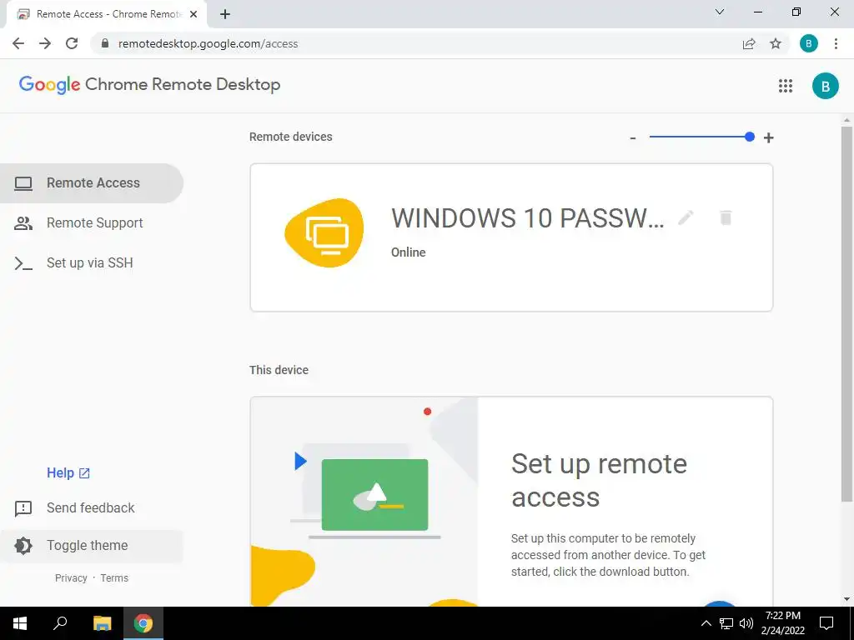Rename the device with the pencil icon
This screenshot has width=854, height=640.
pyautogui.click(x=686, y=217)
